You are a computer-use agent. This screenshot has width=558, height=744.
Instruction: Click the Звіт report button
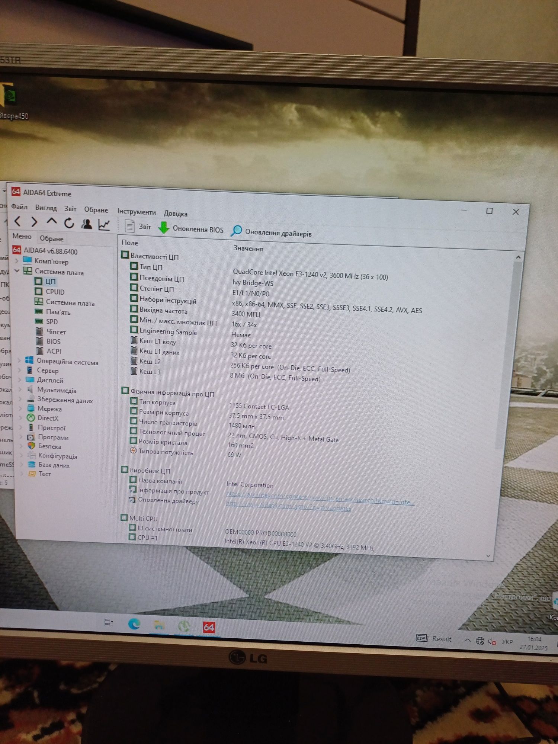138,226
